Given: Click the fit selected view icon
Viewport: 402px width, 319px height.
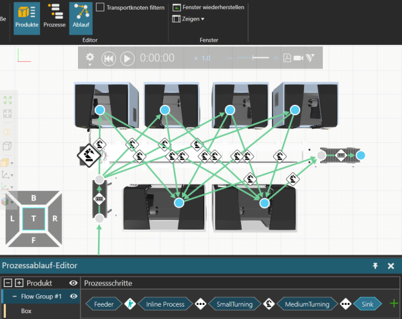Looking at the screenshot, I should pos(8,113).
